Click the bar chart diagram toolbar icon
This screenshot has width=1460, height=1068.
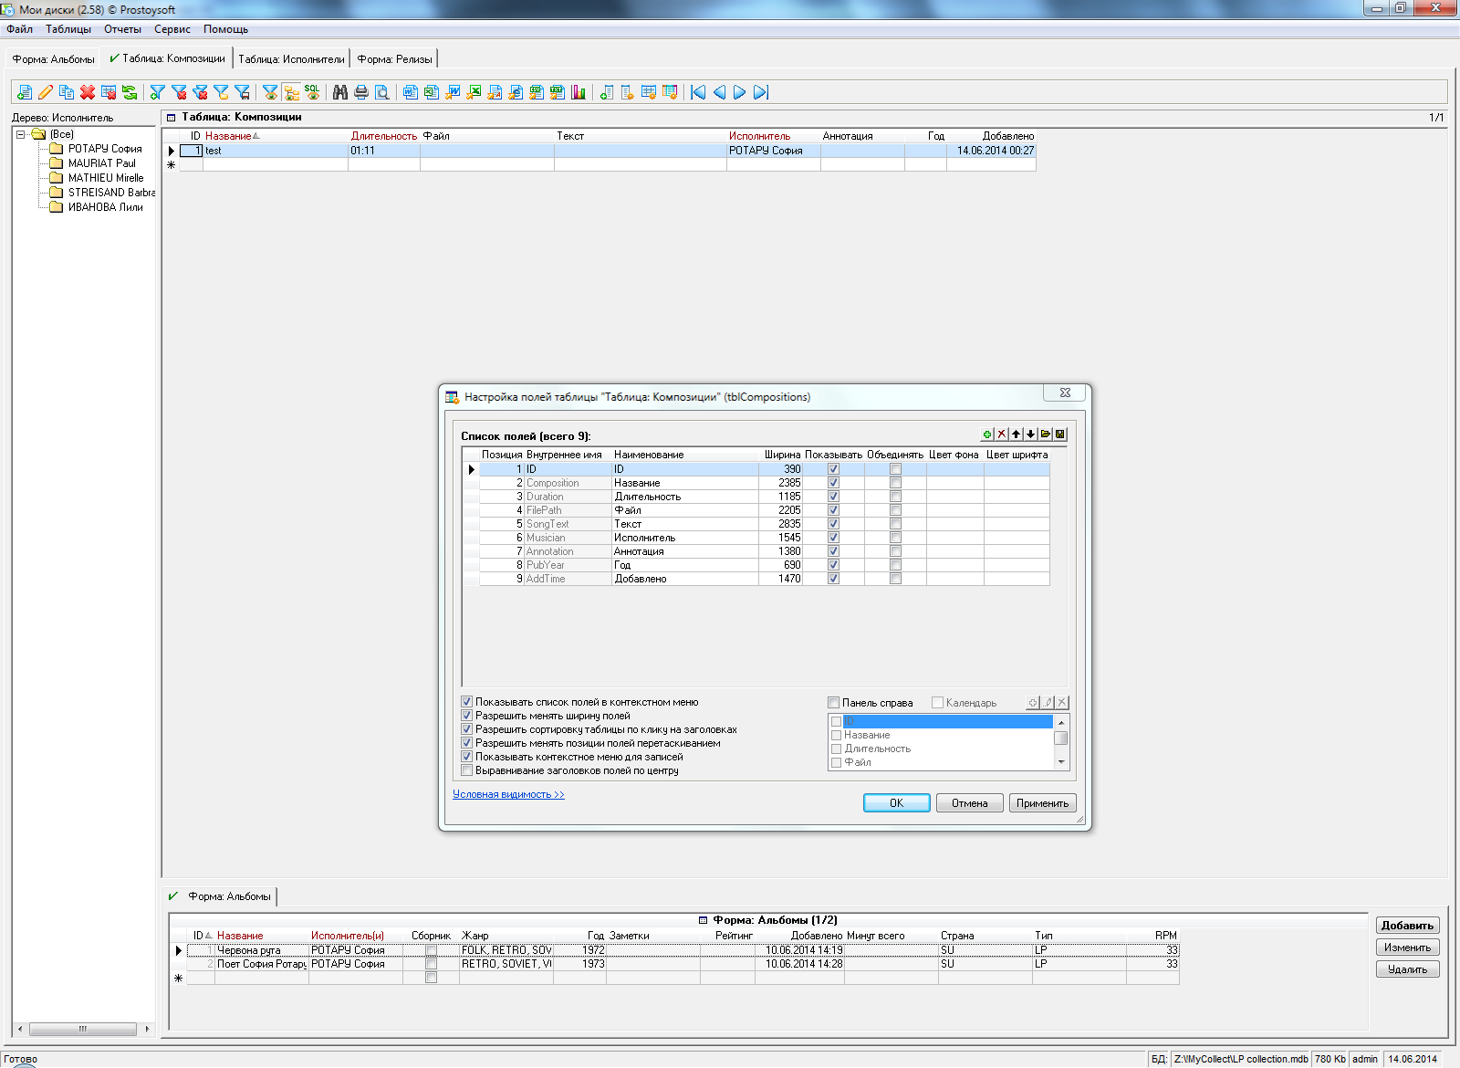coord(579,92)
